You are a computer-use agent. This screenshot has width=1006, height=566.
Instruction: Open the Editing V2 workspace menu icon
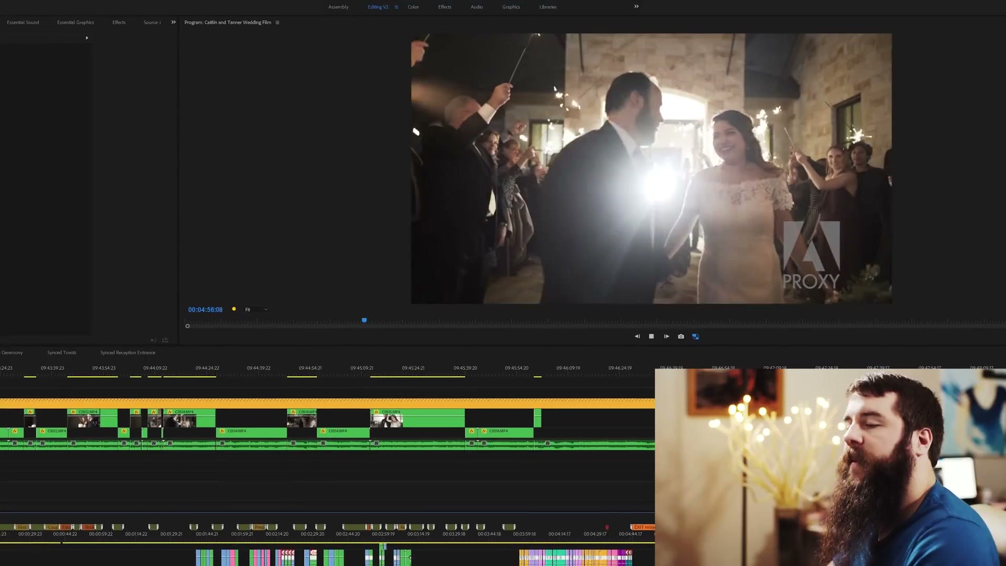pos(396,7)
